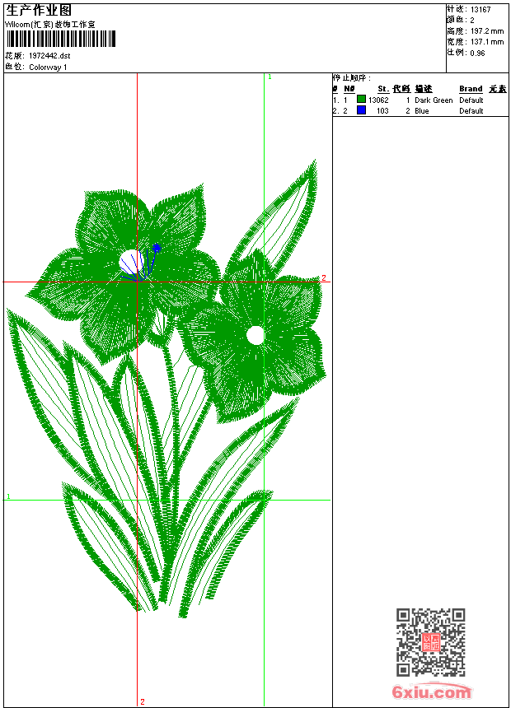Open the 6xiu.com watermark link

tap(431, 693)
